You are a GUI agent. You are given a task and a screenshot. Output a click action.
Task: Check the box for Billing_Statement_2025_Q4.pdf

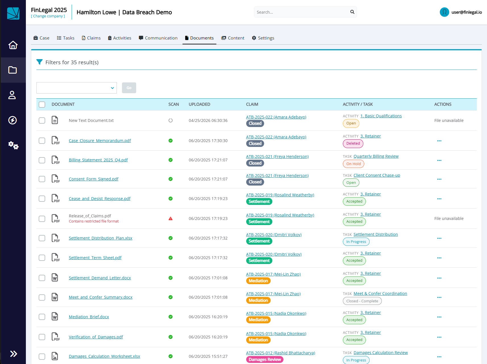coord(42,160)
